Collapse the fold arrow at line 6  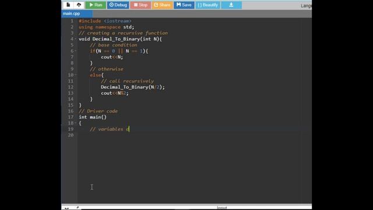(76, 51)
